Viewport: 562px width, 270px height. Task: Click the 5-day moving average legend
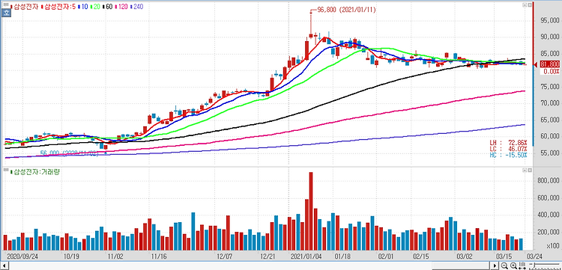pos(58,7)
